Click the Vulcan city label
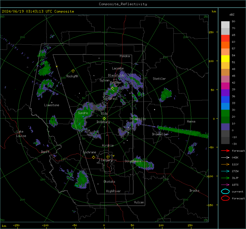This screenshot has width=246, height=229. (139, 202)
